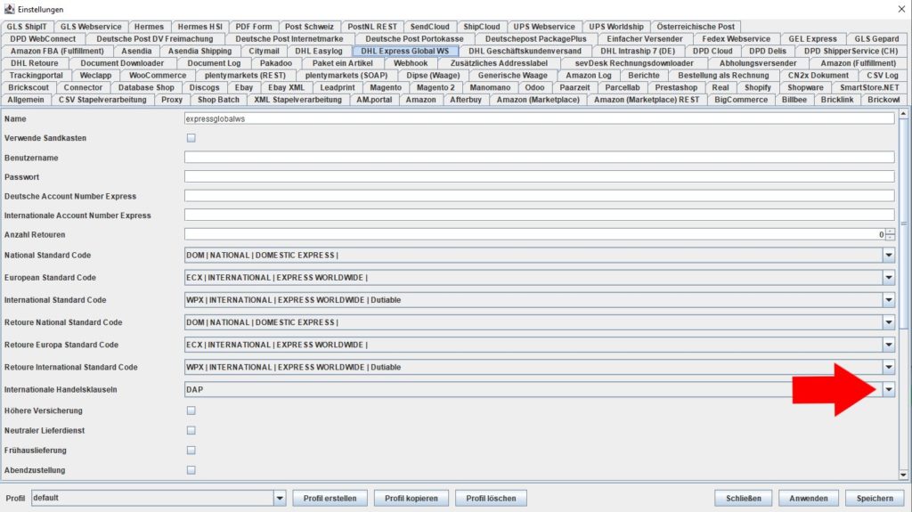Open the DPD Cloud tab

coord(712,52)
